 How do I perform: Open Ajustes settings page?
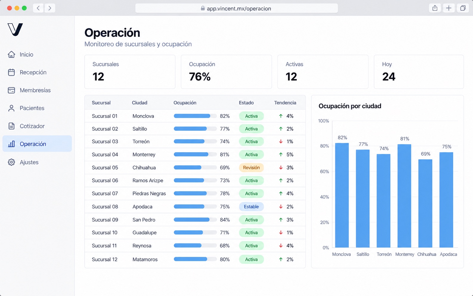click(x=37, y=162)
